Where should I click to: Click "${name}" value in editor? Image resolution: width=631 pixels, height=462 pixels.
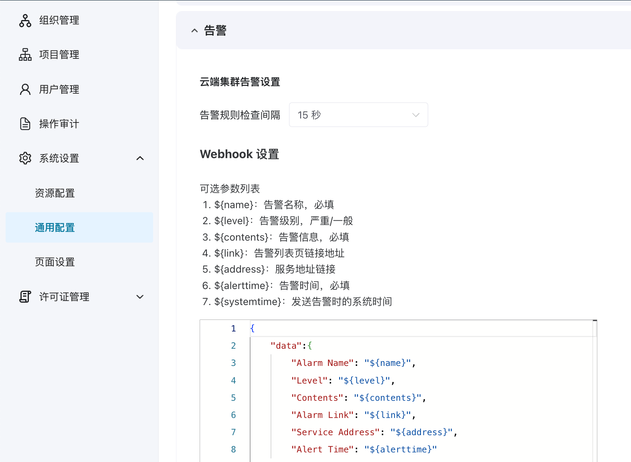pyautogui.click(x=388, y=363)
